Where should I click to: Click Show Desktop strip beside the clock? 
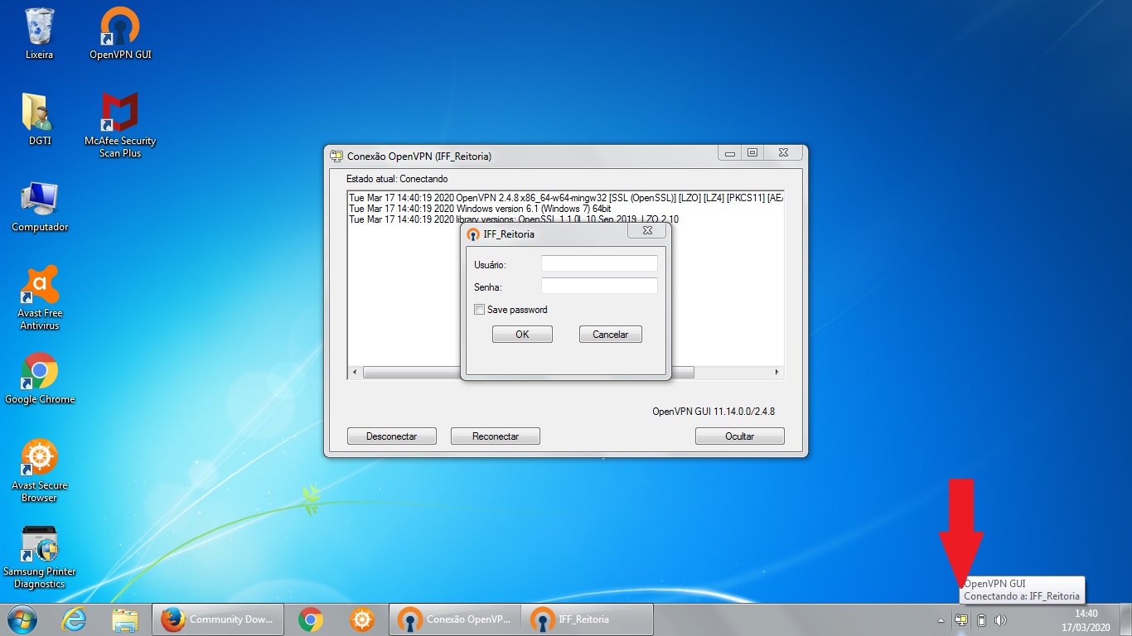click(1126, 620)
